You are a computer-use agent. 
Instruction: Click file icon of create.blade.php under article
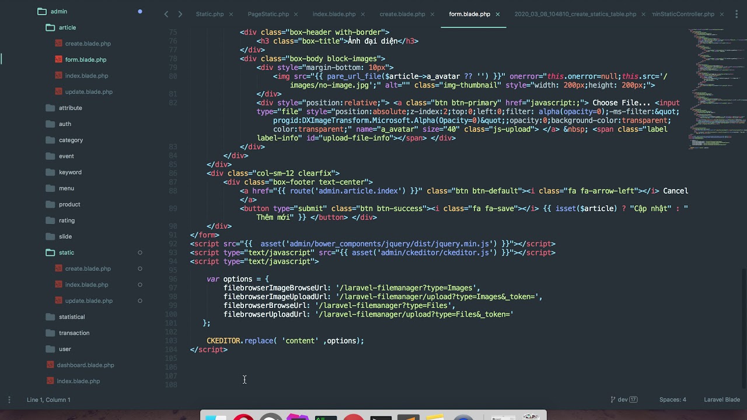click(x=59, y=44)
